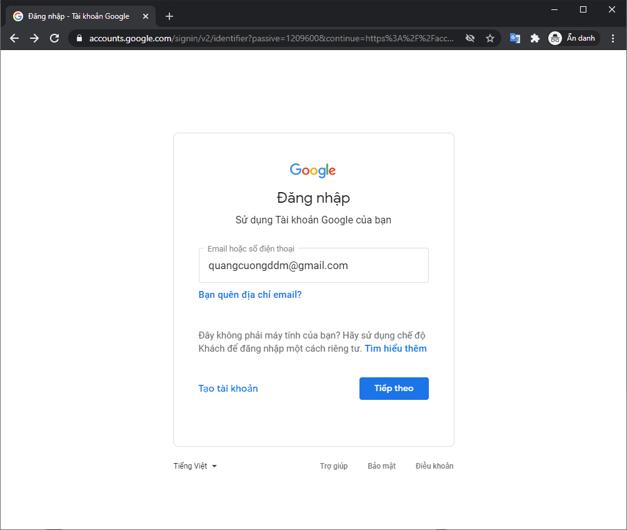View site info via the lock icon
The width and height of the screenshot is (627, 530).
tap(79, 38)
